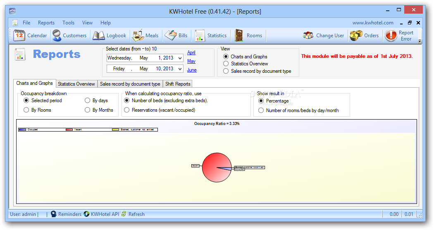Click the Occupied blue legend swatch

(x=22, y=130)
